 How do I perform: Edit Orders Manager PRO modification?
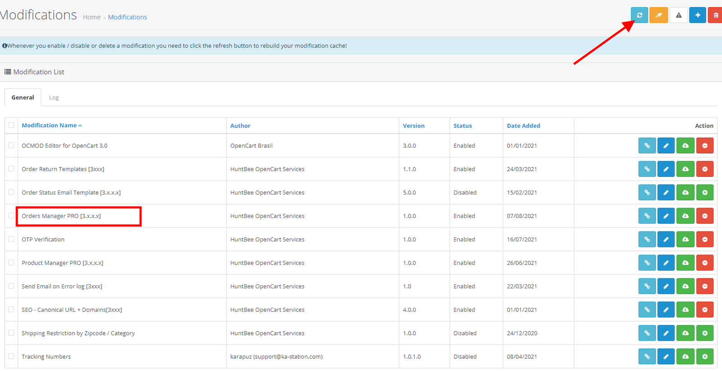(x=666, y=216)
